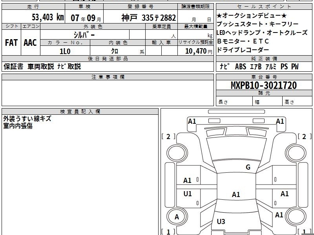This screenshot has height=235, width=314.
Task: Select the mileage value 53,403 km
Action: coord(47,17)
